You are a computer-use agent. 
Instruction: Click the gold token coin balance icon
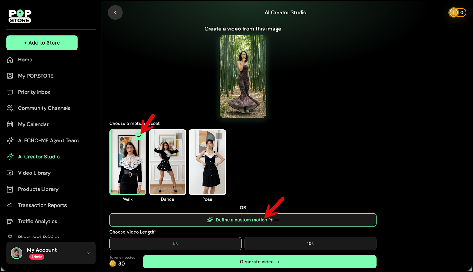453,12
